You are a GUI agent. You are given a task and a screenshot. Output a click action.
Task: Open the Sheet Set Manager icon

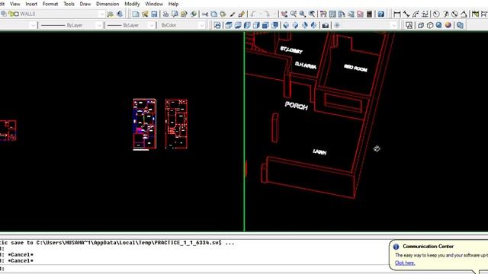351,14
